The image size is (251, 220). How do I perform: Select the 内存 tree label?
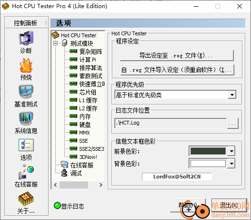[x=85, y=116]
